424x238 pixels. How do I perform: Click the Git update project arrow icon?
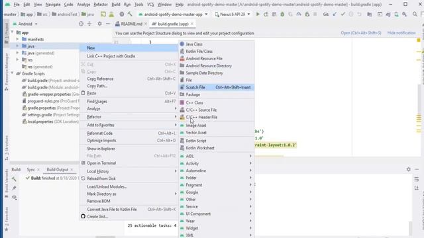click(x=335, y=14)
